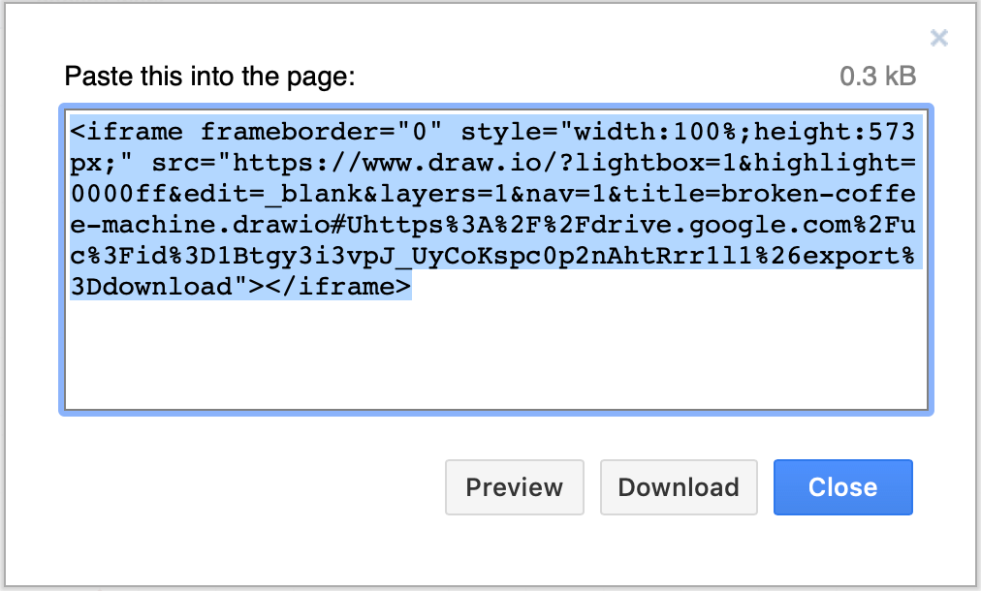Click the gray X dismiss icon
981x591 pixels.
tap(938, 38)
